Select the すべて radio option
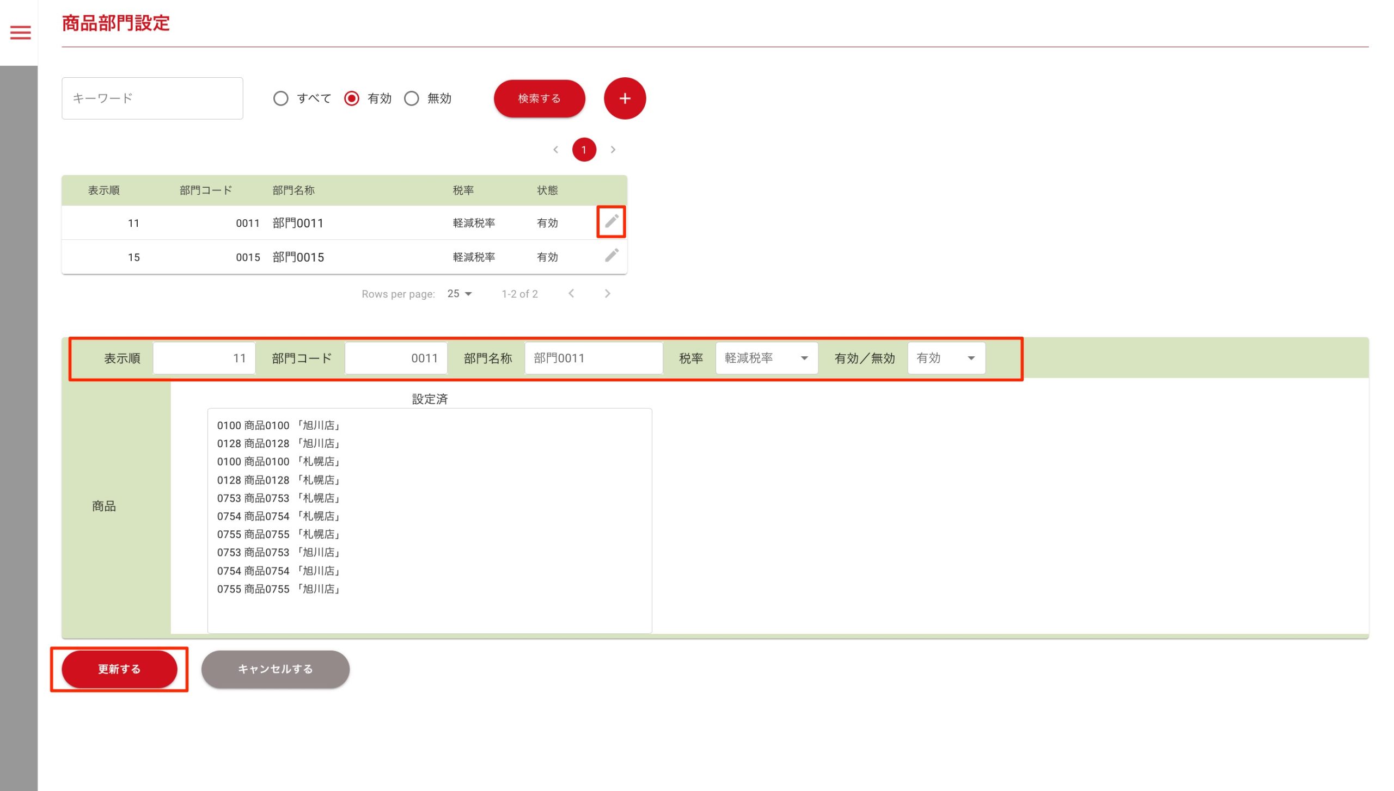Viewport: 1394px width, 791px height. tap(281, 98)
